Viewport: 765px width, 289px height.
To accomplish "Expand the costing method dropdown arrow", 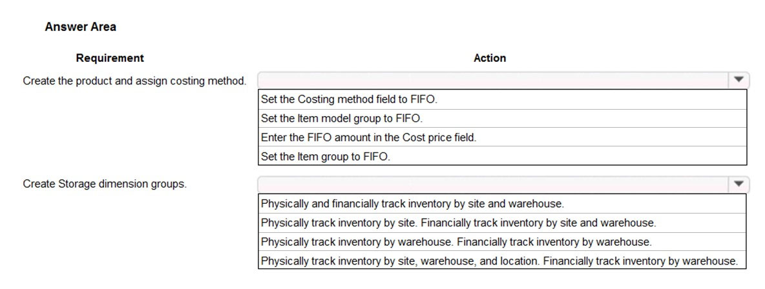I will [738, 79].
